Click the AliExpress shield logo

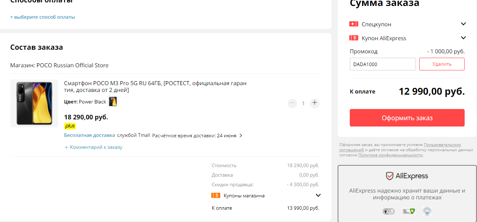[x=390, y=176]
